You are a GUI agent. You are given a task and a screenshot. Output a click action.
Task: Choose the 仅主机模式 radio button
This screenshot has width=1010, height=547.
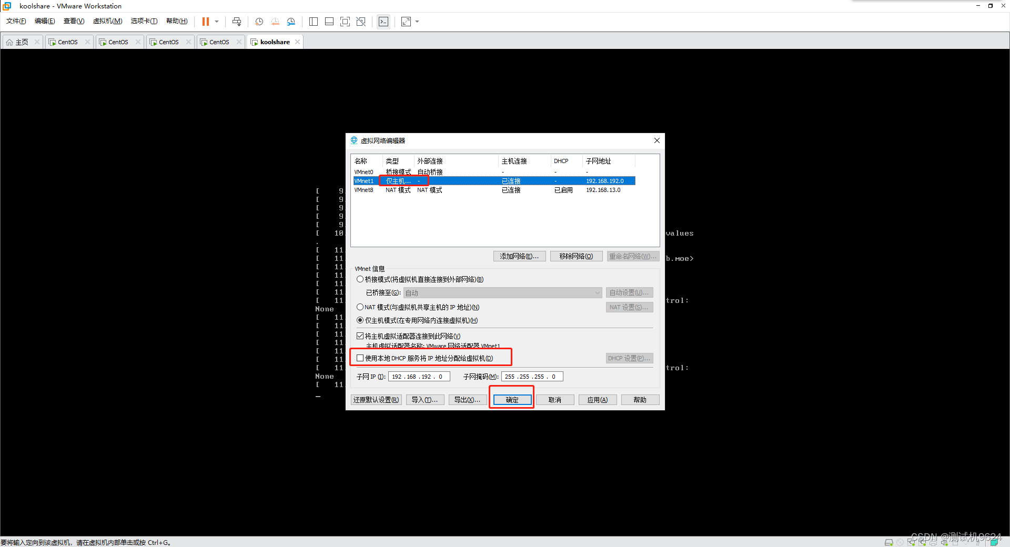click(x=360, y=320)
